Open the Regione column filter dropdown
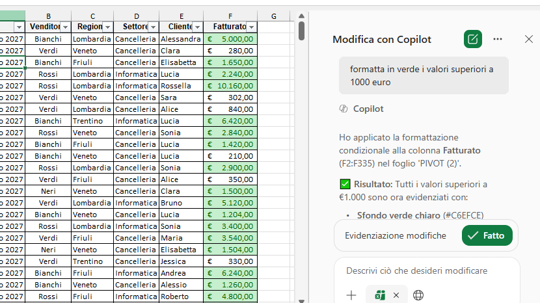 107,27
